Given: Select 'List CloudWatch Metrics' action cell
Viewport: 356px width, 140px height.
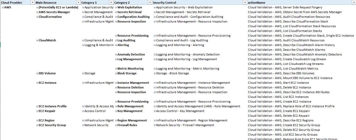Looking at the screenshot, I should 283,69.
